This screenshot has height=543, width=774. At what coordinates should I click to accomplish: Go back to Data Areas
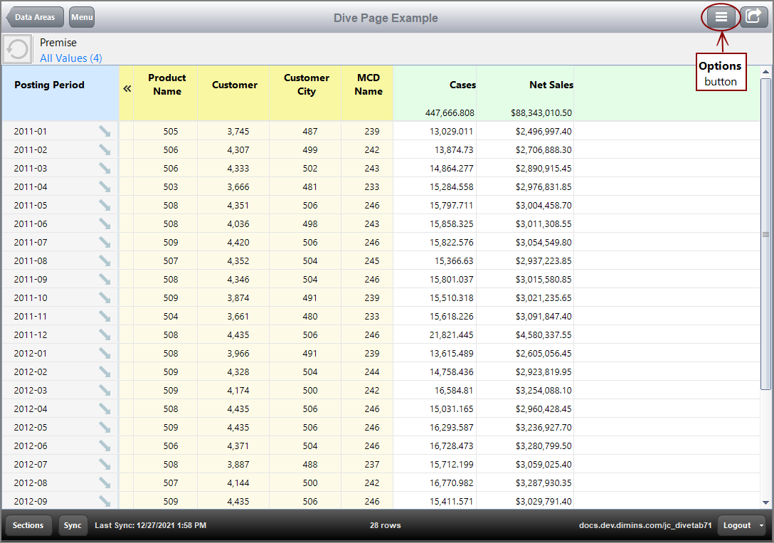(35, 17)
